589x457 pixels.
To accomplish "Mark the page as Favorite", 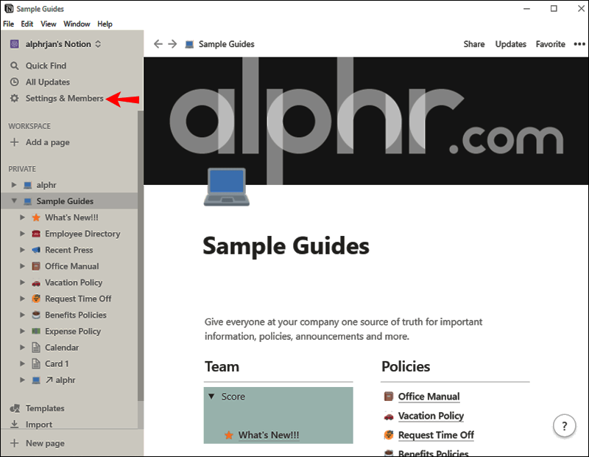I will click(x=550, y=44).
